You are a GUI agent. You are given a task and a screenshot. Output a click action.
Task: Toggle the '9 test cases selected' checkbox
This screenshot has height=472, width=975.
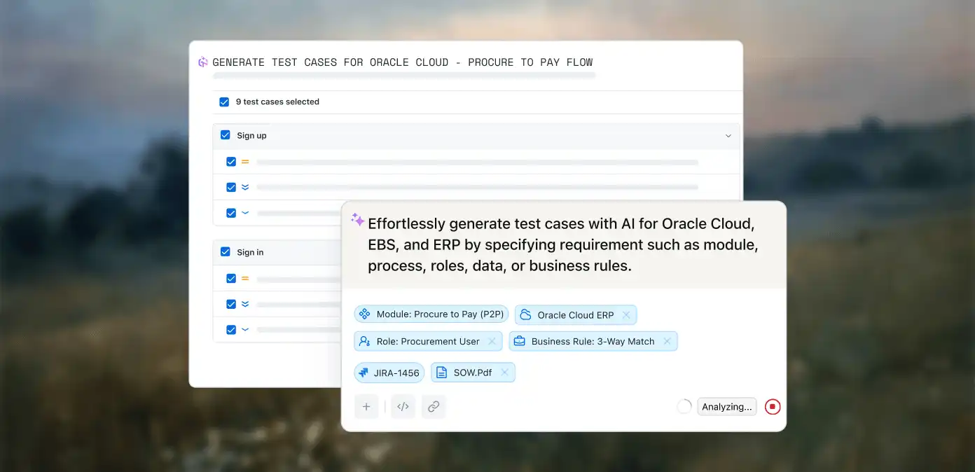224,102
